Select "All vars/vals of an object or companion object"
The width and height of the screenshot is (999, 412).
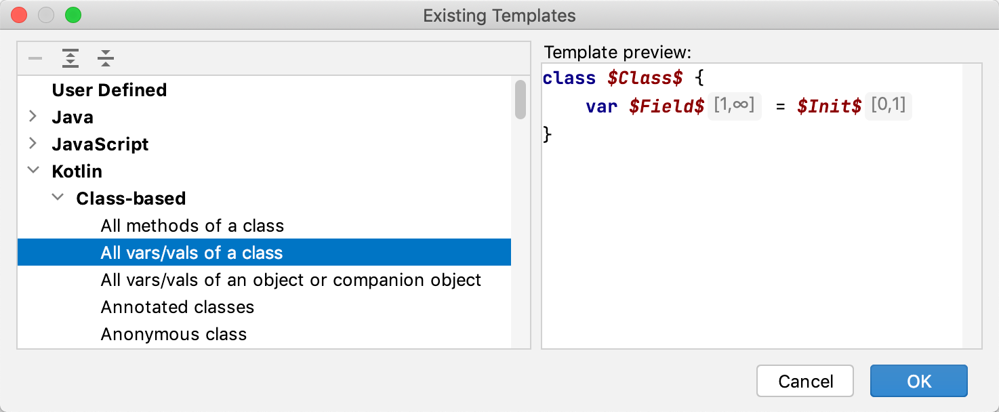pos(291,279)
